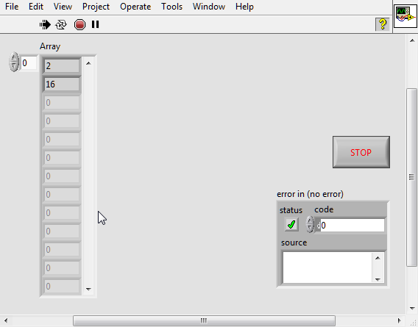Click the horizontal scrollbar thumb
Image resolution: width=418 pixels, height=327 pixels.
[x=204, y=320]
